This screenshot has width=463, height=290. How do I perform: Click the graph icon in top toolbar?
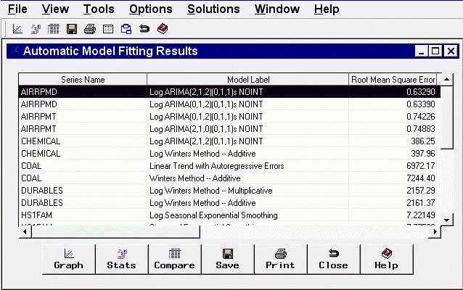tap(17, 30)
